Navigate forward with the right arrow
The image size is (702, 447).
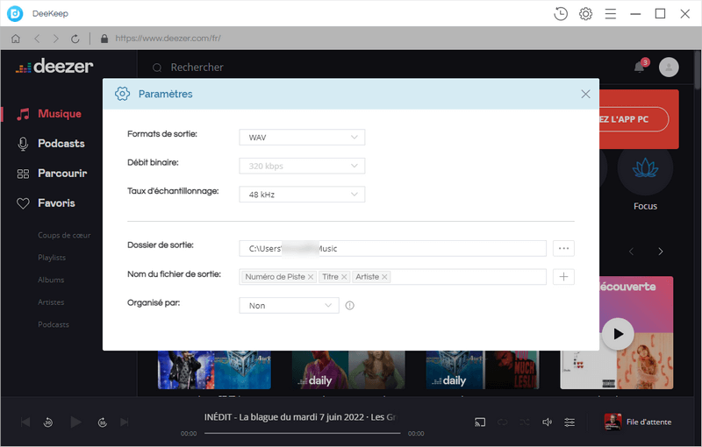(x=56, y=39)
